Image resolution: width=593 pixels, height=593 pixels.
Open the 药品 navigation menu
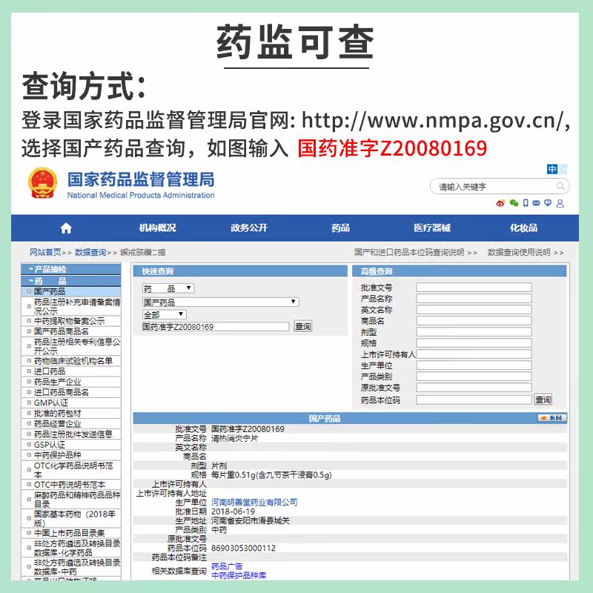pyautogui.click(x=340, y=228)
